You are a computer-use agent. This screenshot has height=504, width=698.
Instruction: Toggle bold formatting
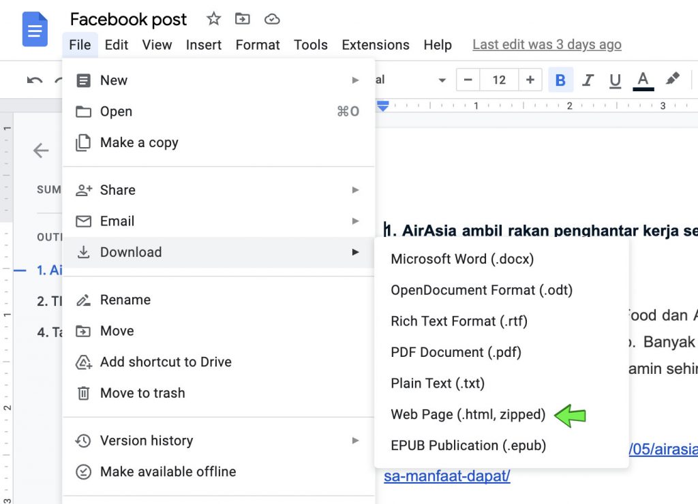560,80
